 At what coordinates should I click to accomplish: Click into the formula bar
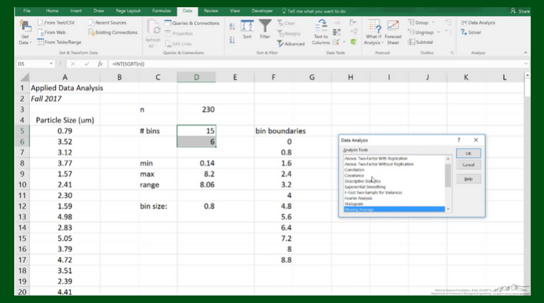tap(315, 64)
